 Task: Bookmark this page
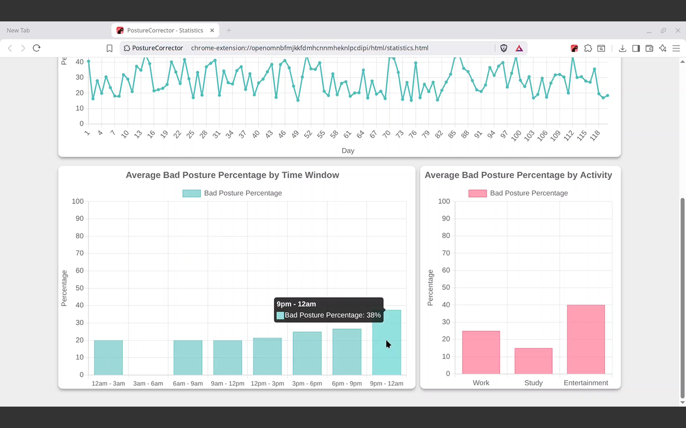click(x=109, y=48)
